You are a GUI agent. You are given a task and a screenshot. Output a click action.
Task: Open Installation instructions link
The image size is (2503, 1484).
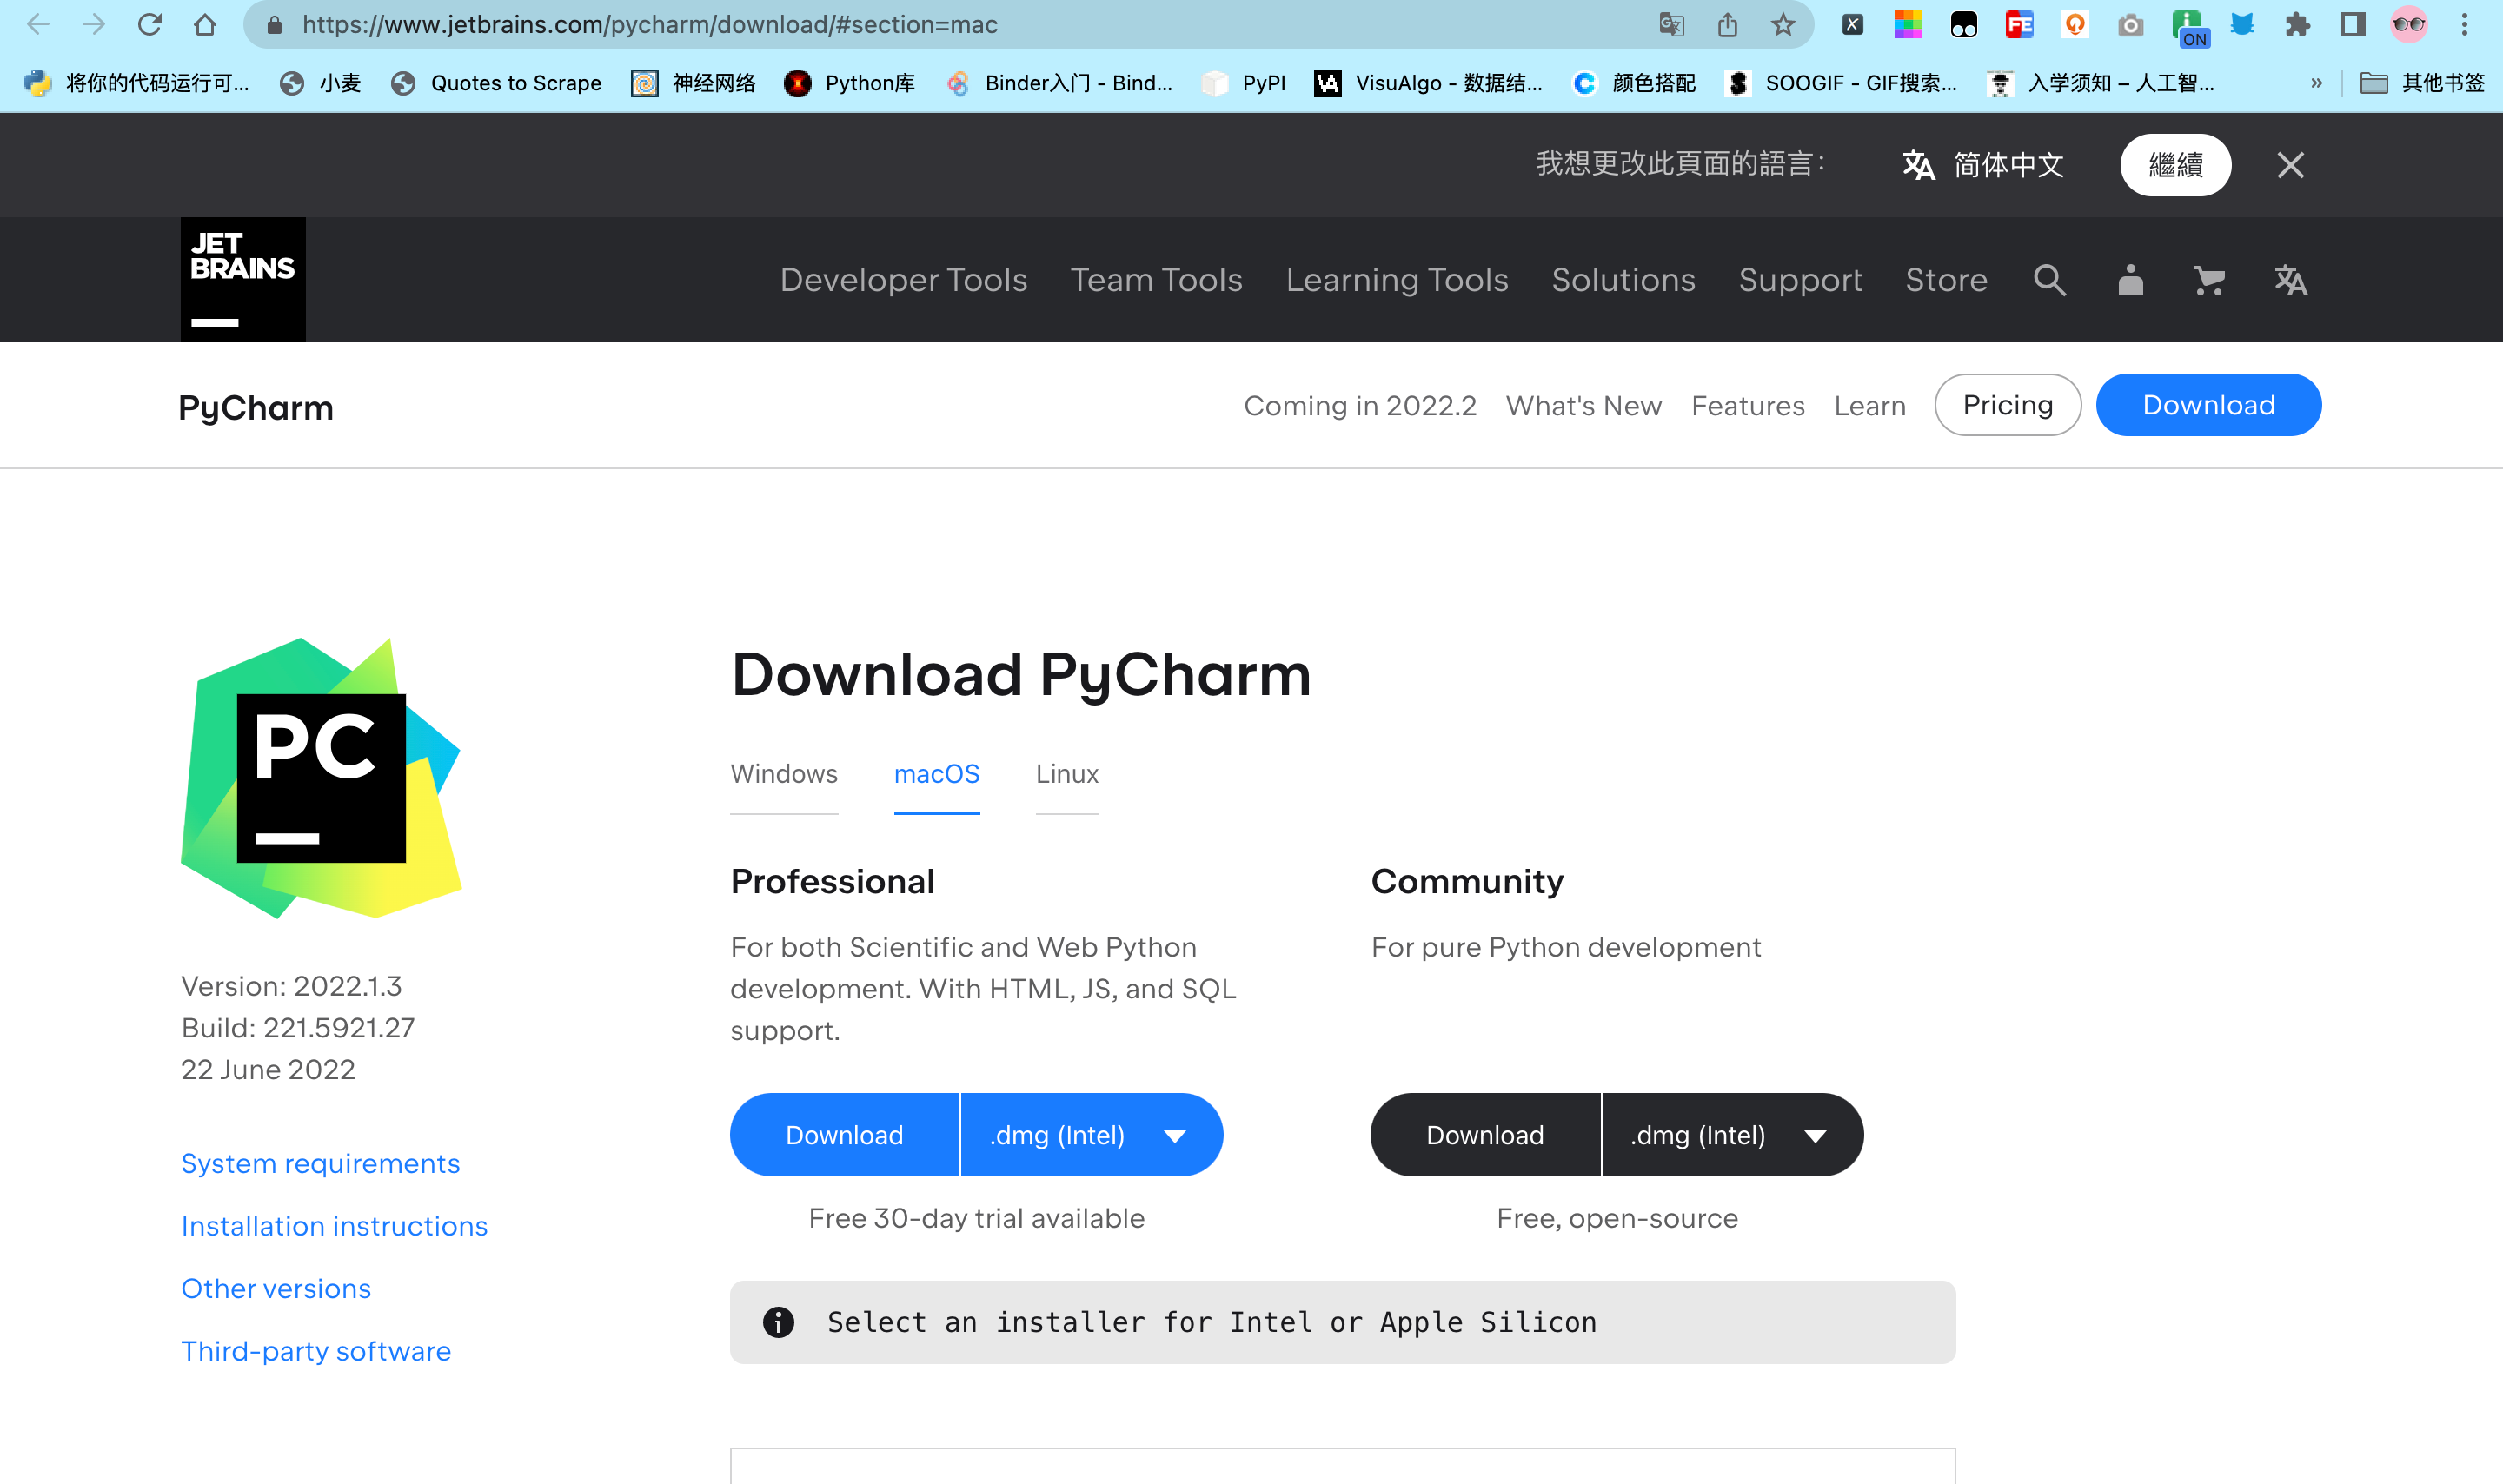(x=334, y=1226)
